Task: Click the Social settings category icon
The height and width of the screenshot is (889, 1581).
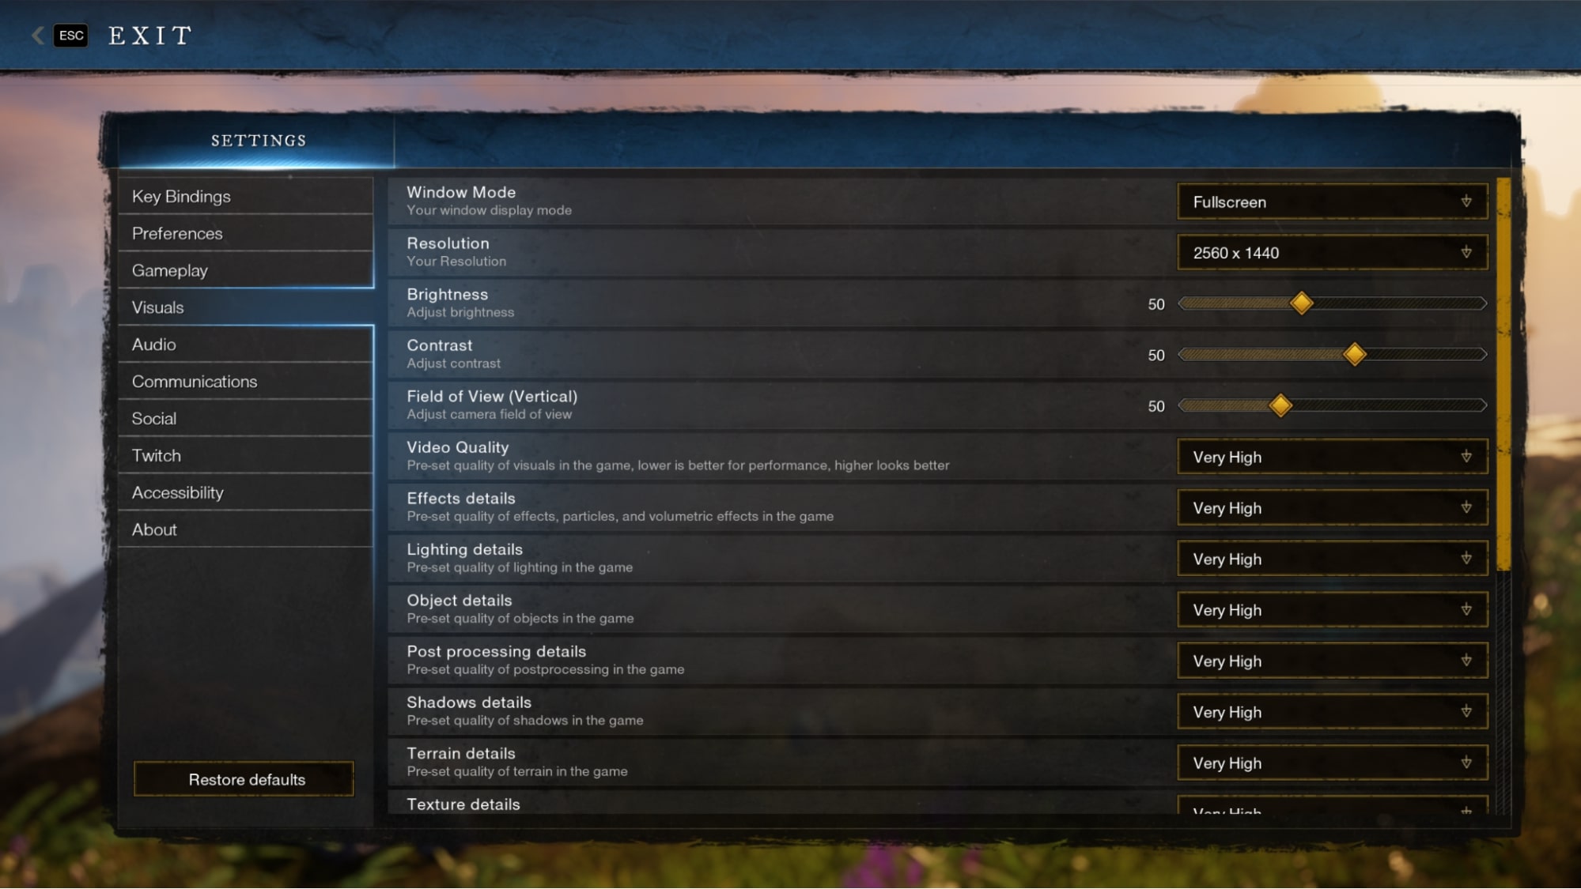Action: click(x=153, y=418)
